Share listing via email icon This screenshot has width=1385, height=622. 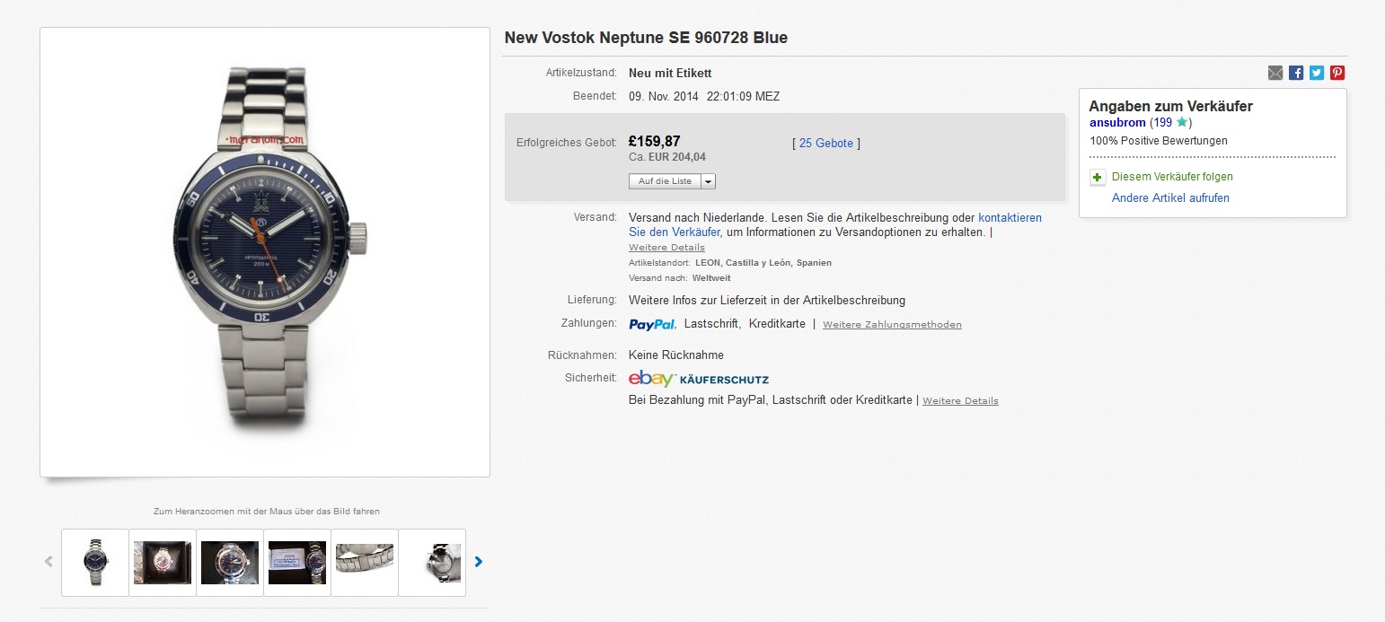[1275, 73]
